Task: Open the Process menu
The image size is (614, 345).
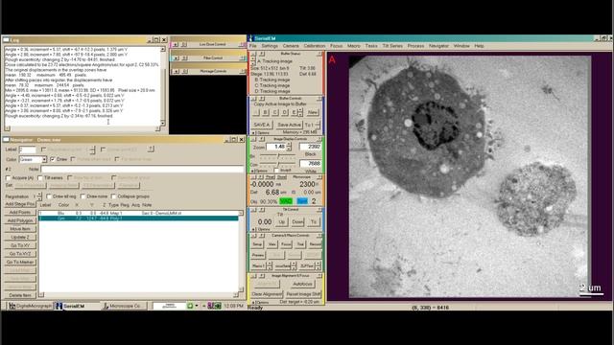Action: point(415,46)
